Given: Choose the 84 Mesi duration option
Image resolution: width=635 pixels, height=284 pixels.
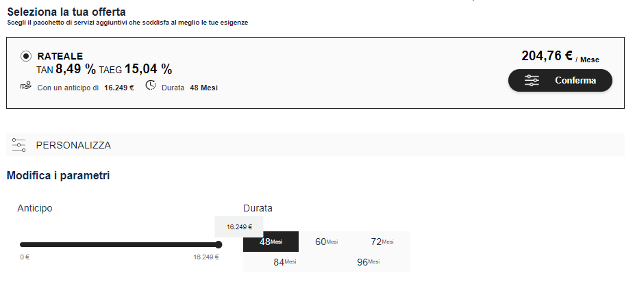Looking at the screenshot, I should [285, 261].
